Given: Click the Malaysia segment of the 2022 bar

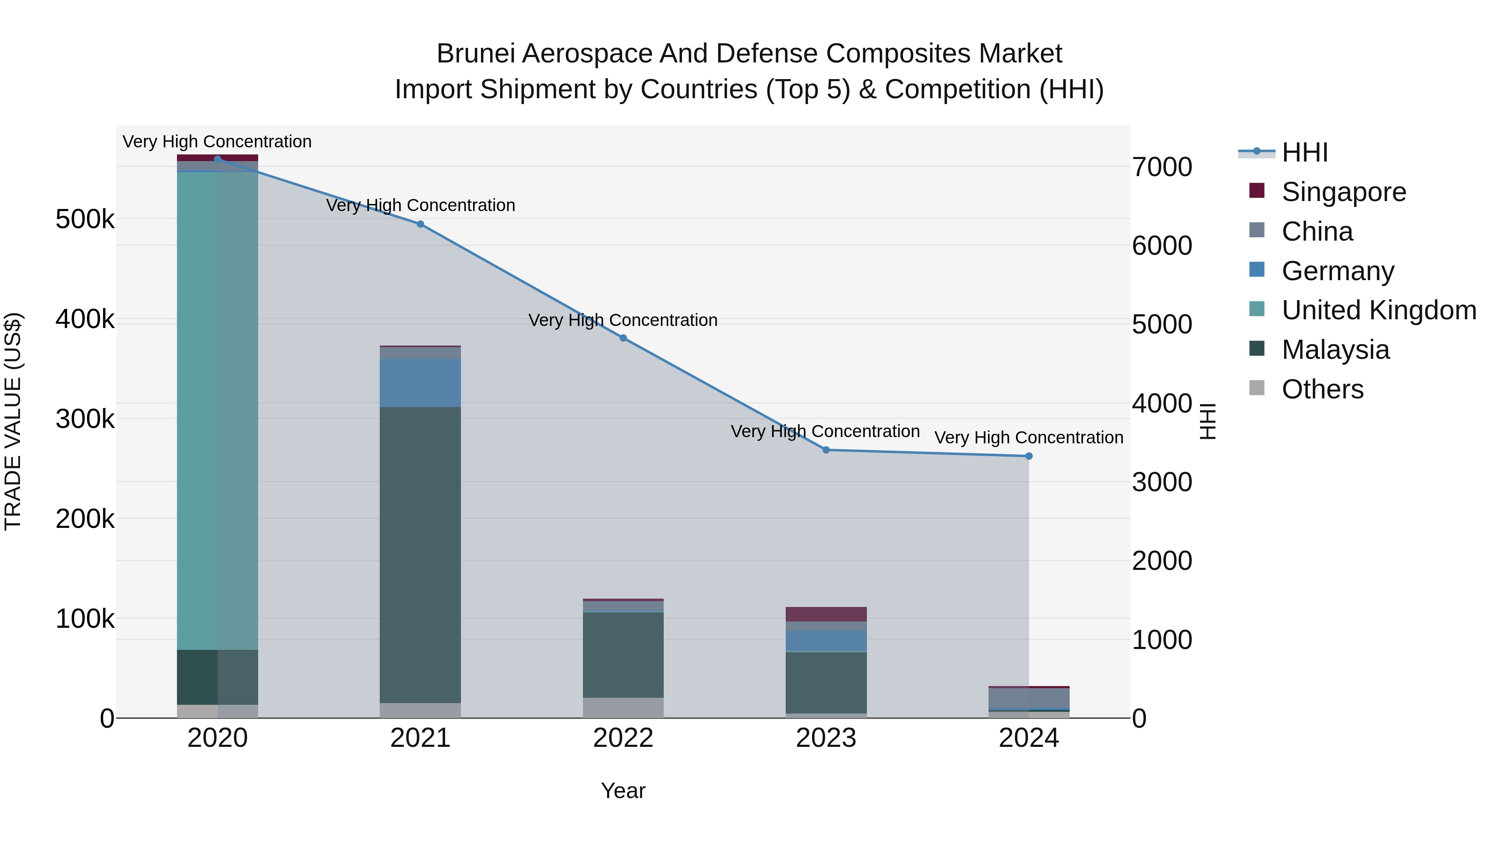Looking at the screenshot, I should [623, 655].
